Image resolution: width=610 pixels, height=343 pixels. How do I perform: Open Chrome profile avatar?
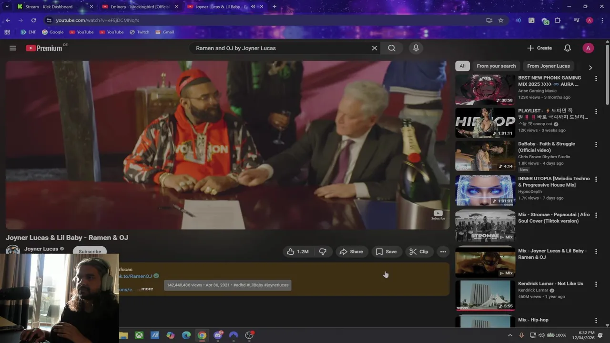click(x=590, y=20)
